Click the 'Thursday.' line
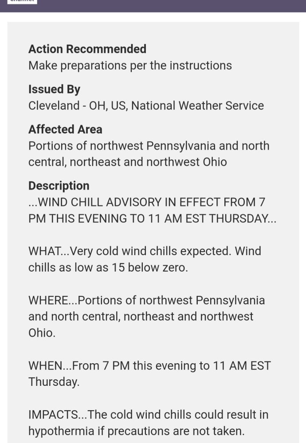Viewport: 306px width, 443px height. pos(54,382)
